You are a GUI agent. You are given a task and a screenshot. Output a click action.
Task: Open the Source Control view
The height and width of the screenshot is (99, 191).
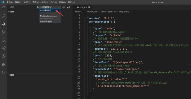pyautogui.click(x=3, y=32)
